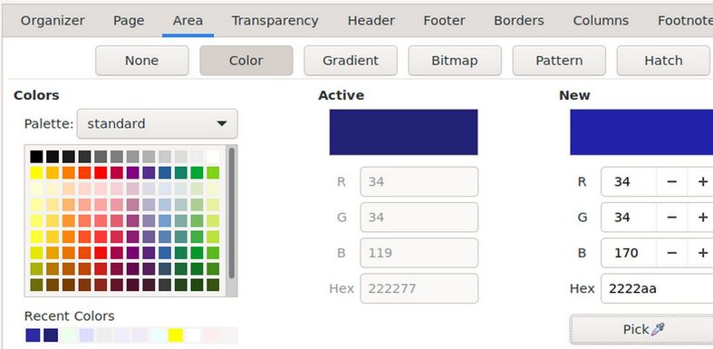Screen dimensions: 713x349
Task: Increase the new B value with plus
Action: [701, 253]
